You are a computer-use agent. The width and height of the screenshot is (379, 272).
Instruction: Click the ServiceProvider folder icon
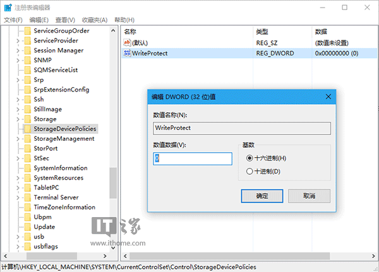[x=28, y=40]
